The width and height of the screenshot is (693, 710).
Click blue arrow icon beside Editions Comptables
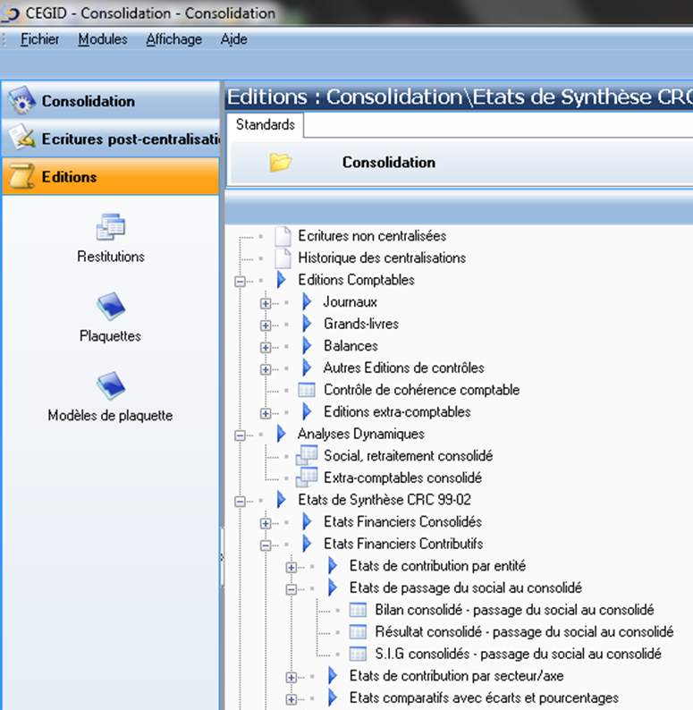click(282, 280)
